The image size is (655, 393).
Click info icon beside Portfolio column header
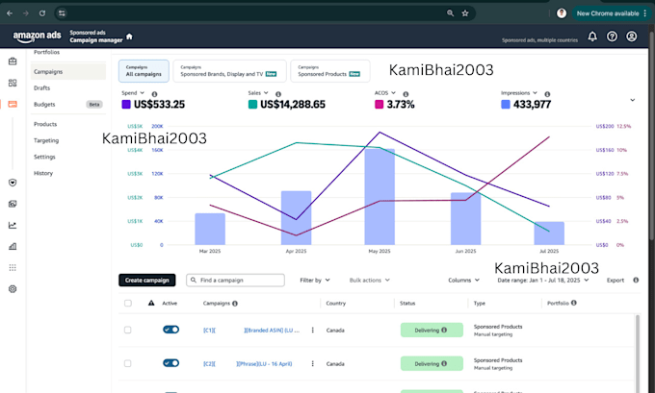pos(574,303)
